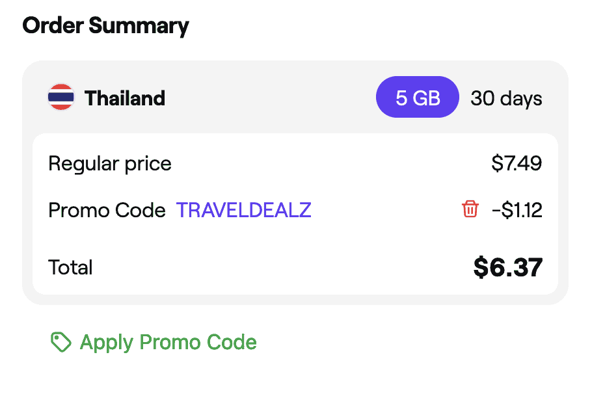Screen dimensions: 605x398
Task: Click the Total label
Action: (71, 267)
